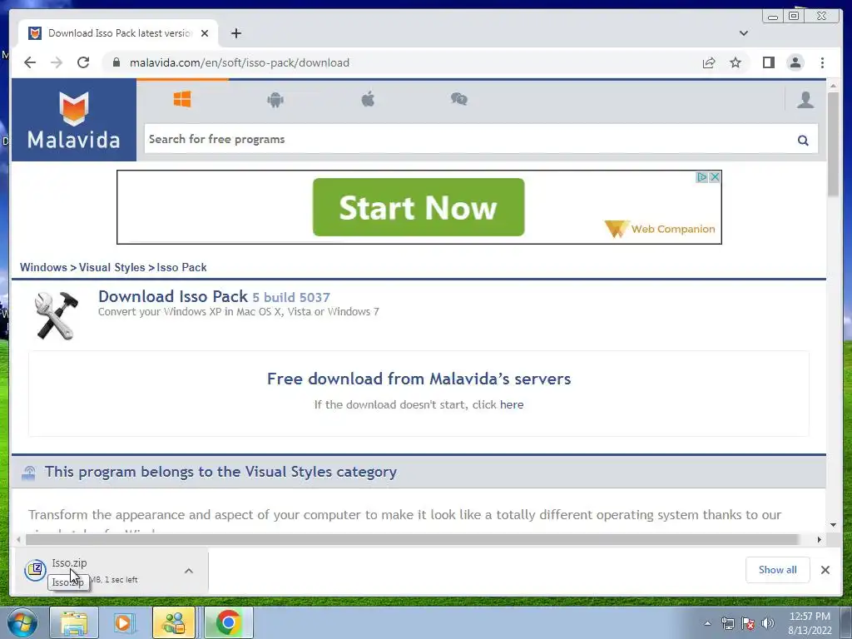The image size is (852, 639).
Task: Open the Windows breadcrumb link
Action: coord(43,267)
